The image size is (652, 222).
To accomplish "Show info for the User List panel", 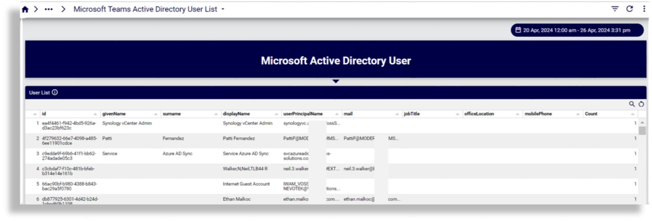I will click(x=55, y=92).
